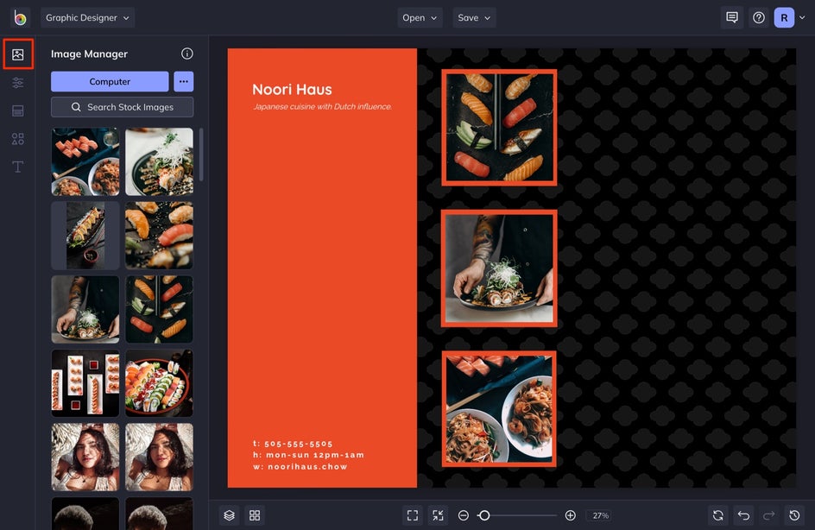The width and height of the screenshot is (815, 530).
Task: Select the noodle bowls photo on canvas
Action: [x=499, y=409]
